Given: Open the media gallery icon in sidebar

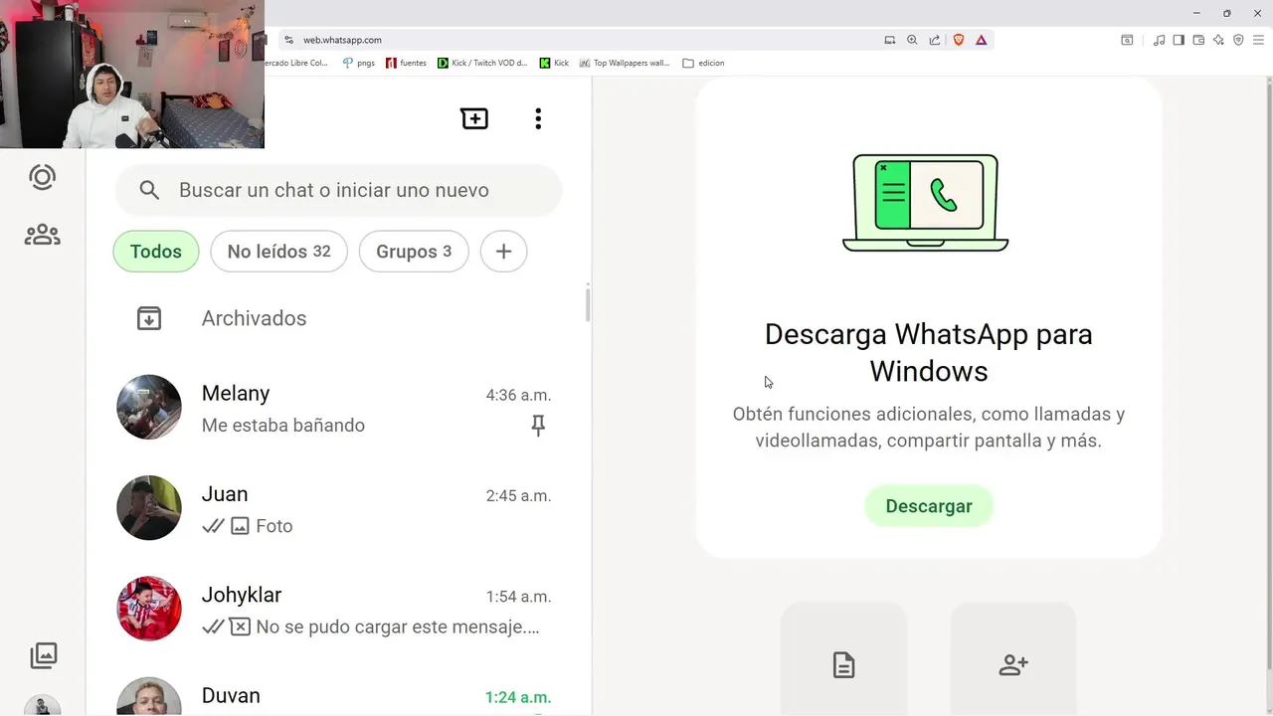Looking at the screenshot, I should [x=43, y=654].
